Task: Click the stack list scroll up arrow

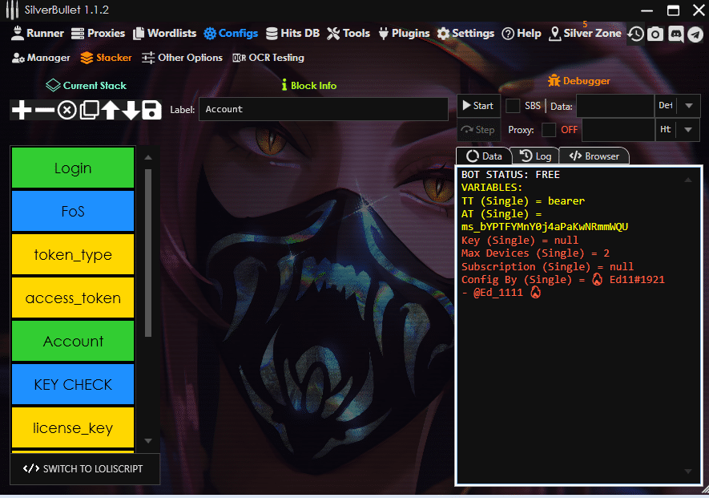Action: click(x=148, y=157)
